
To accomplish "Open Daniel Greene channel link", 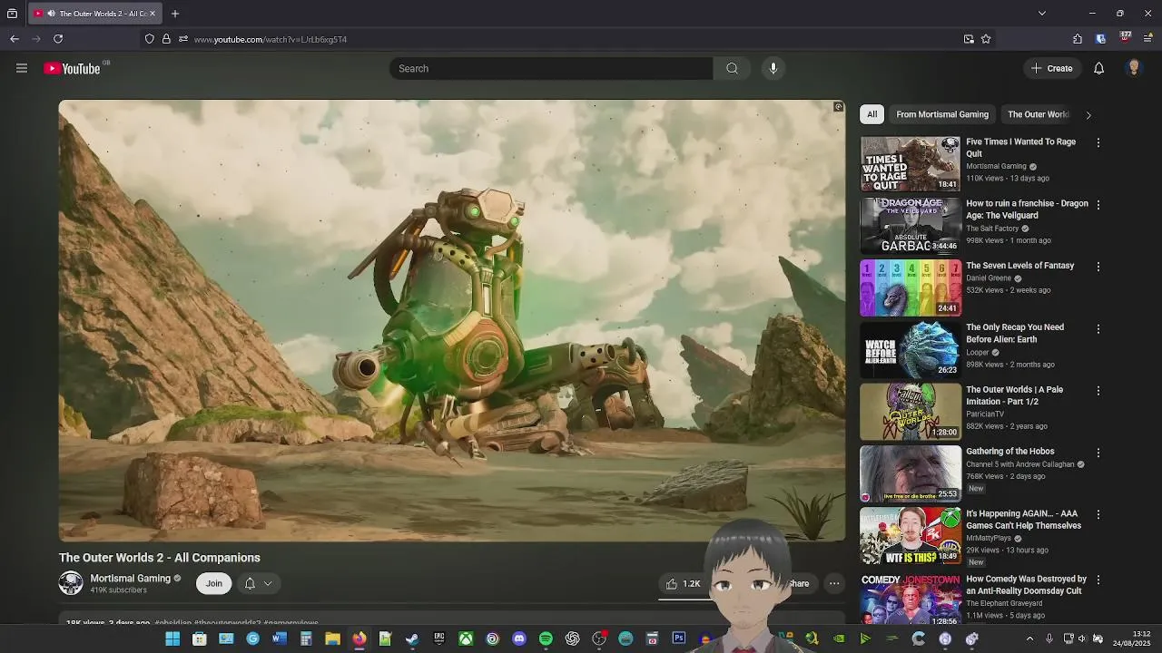I will 989,278.
